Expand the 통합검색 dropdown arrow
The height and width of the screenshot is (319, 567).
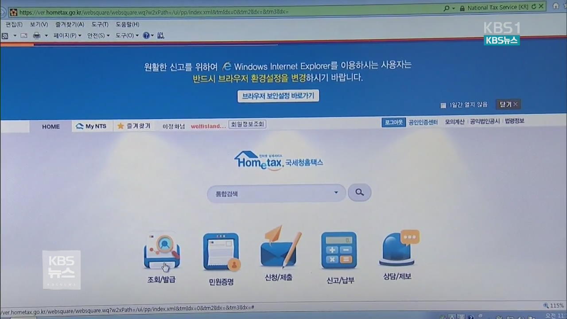pos(336,192)
